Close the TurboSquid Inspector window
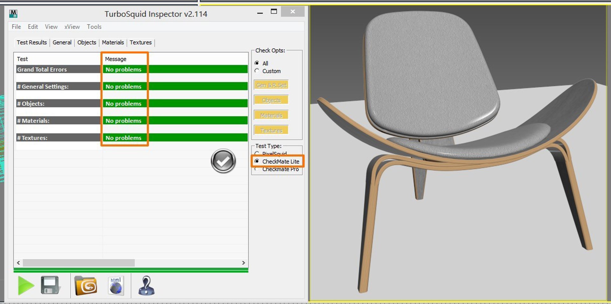This screenshot has height=304, width=611. [x=293, y=12]
